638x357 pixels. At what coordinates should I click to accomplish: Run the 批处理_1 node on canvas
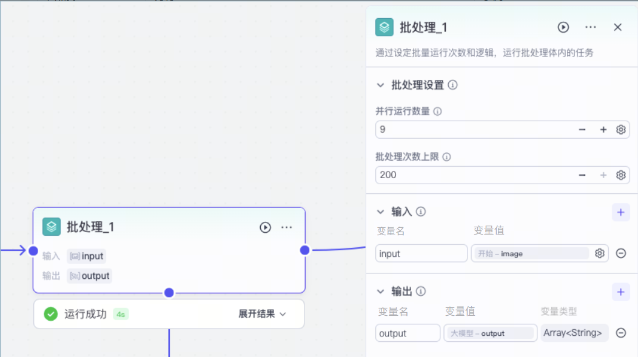tap(265, 227)
